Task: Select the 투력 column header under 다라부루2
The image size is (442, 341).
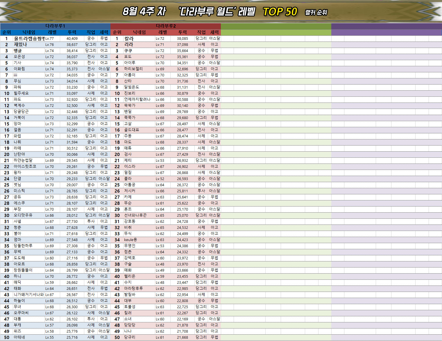Action: pyautogui.click(x=182, y=32)
